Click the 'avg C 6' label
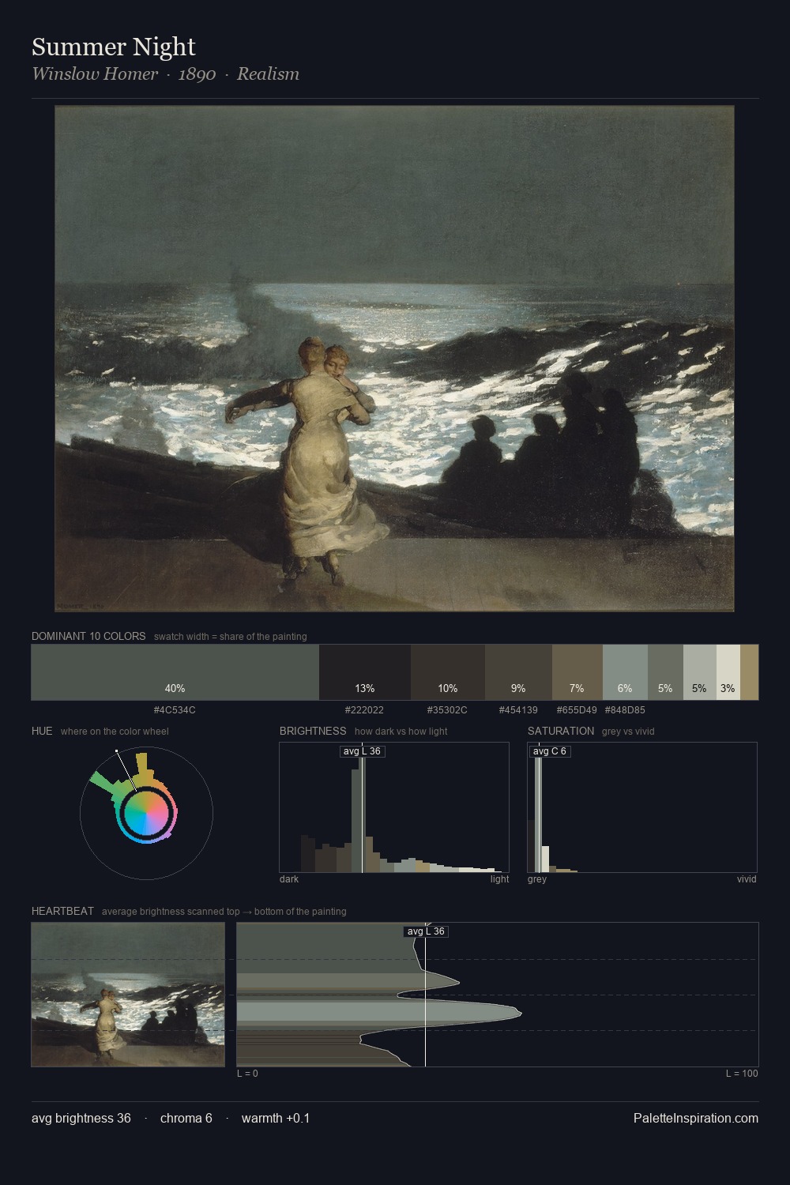The image size is (790, 1185). 549,751
